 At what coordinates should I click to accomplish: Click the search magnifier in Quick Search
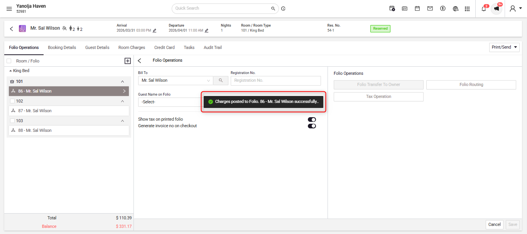pyautogui.click(x=273, y=8)
